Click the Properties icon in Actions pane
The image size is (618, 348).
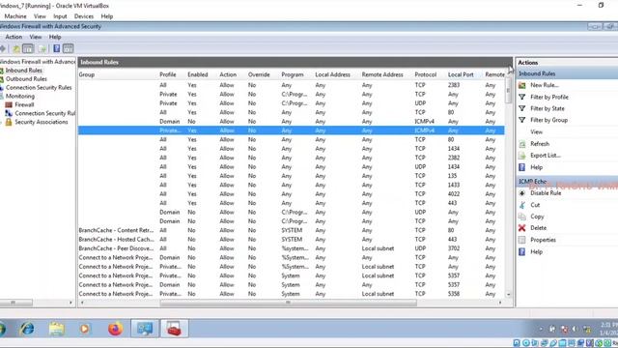tap(522, 240)
